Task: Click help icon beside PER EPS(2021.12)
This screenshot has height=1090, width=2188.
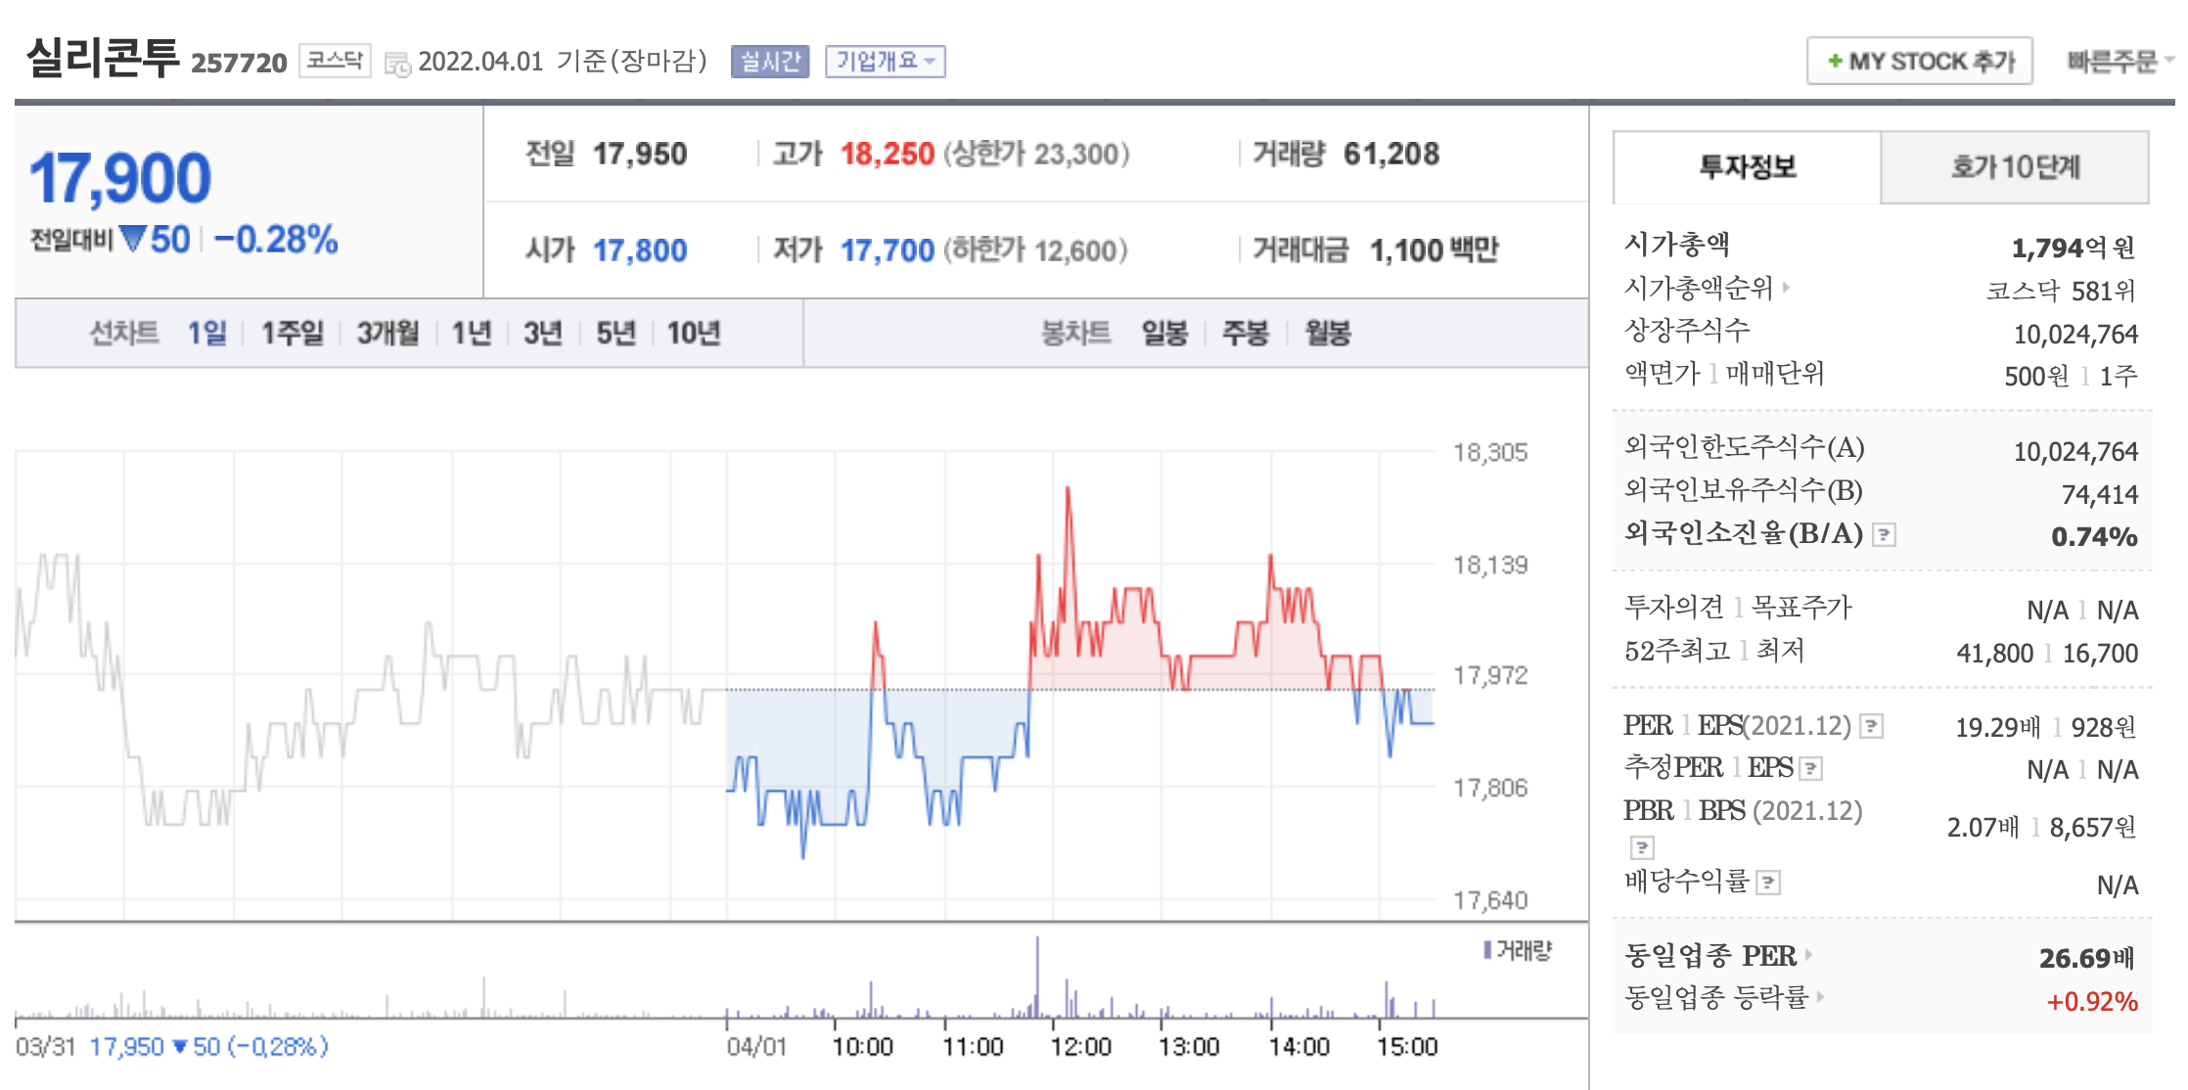Action: (x=1871, y=726)
